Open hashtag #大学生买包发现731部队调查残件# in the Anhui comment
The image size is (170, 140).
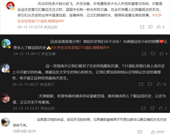[80, 47]
